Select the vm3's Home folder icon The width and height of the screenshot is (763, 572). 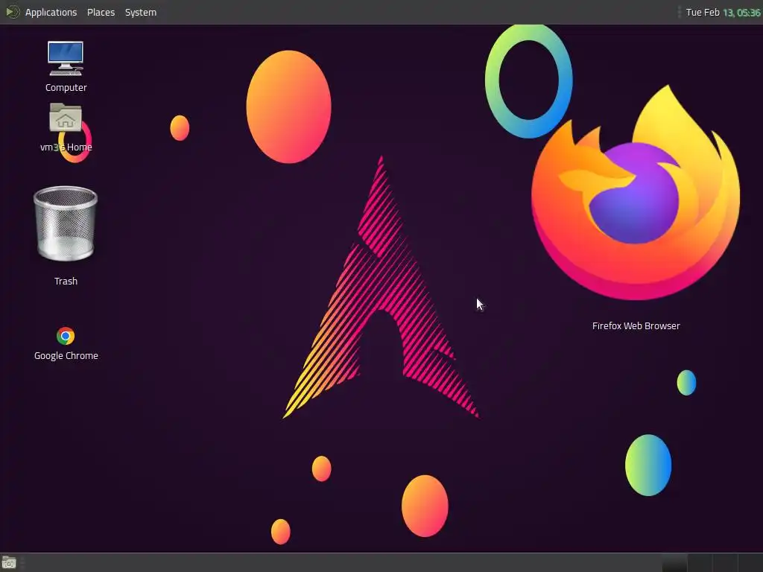tap(66, 118)
